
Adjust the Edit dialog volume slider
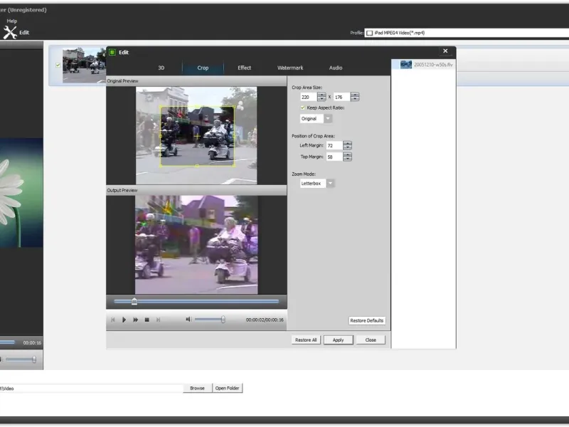pos(210,320)
